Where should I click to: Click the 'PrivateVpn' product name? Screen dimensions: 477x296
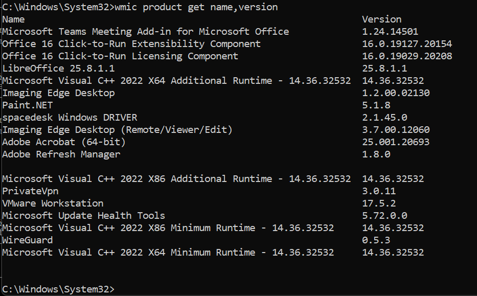30,191
